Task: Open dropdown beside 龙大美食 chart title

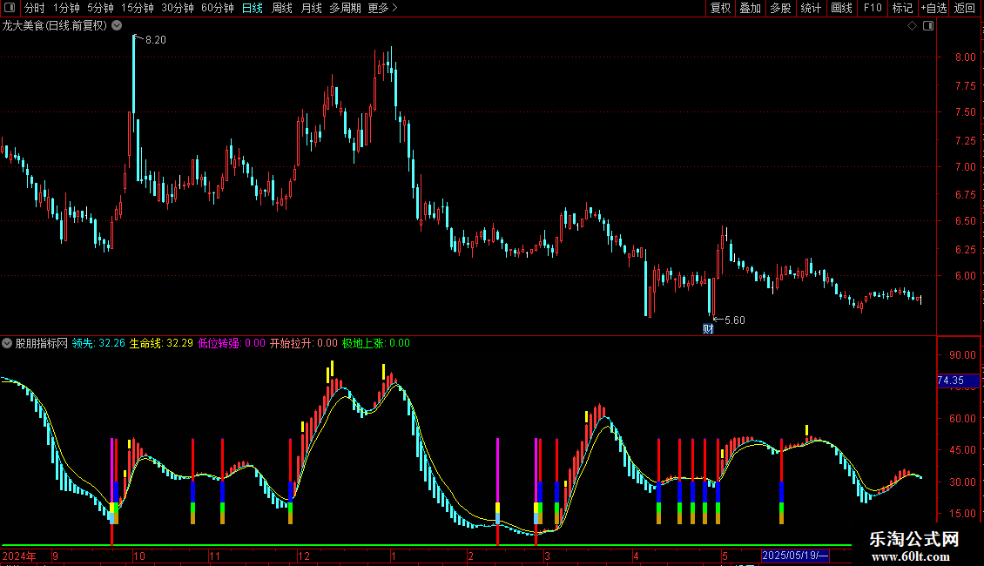Action: click(117, 26)
